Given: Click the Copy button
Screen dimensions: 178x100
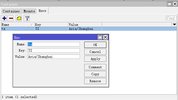Looking at the screenshot, I should (x=95, y=74).
